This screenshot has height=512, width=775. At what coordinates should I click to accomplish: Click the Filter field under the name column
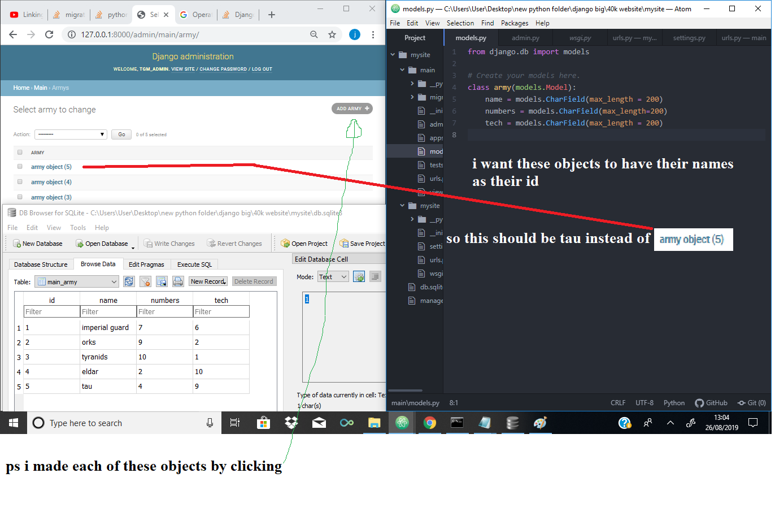point(107,311)
